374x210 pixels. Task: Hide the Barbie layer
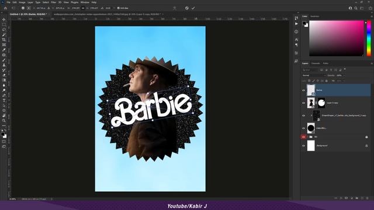tap(303, 90)
